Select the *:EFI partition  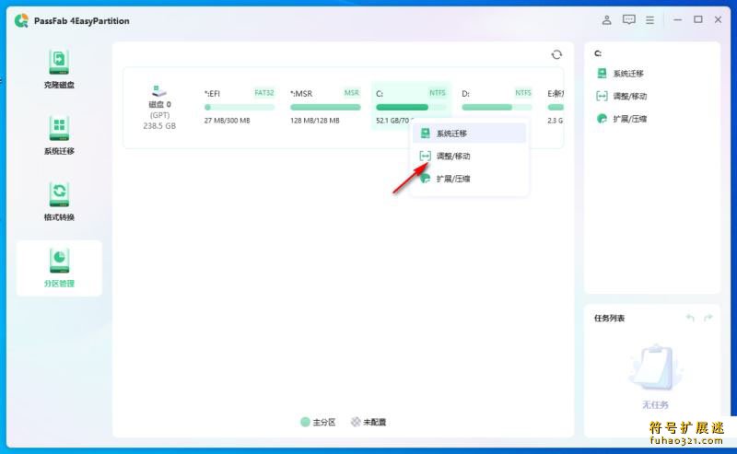[x=239, y=106]
